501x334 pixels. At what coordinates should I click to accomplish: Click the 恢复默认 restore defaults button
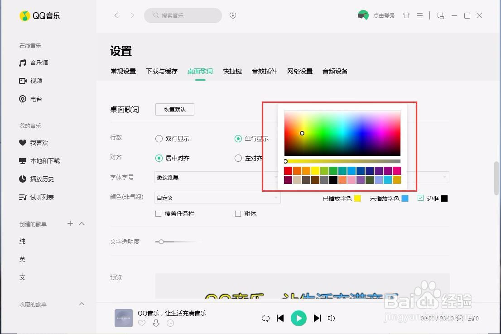[x=175, y=109]
